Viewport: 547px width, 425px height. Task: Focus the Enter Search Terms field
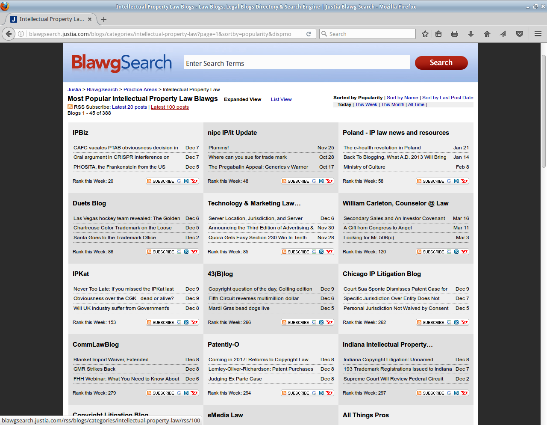297,62
